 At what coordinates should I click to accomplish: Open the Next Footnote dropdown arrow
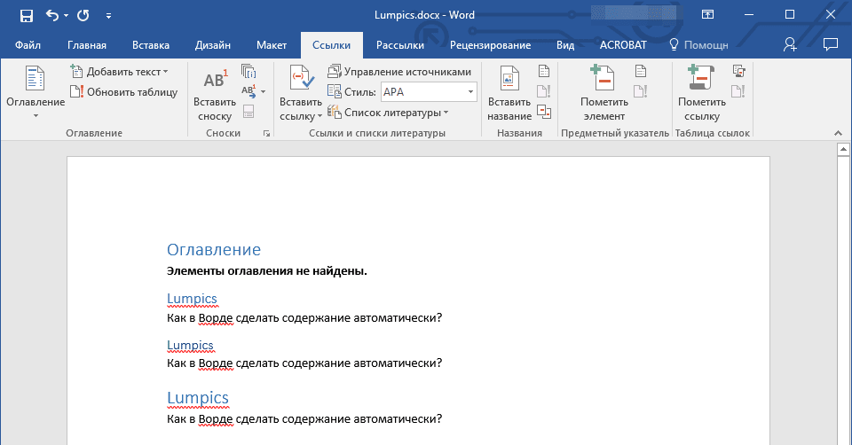pos(263,91)
